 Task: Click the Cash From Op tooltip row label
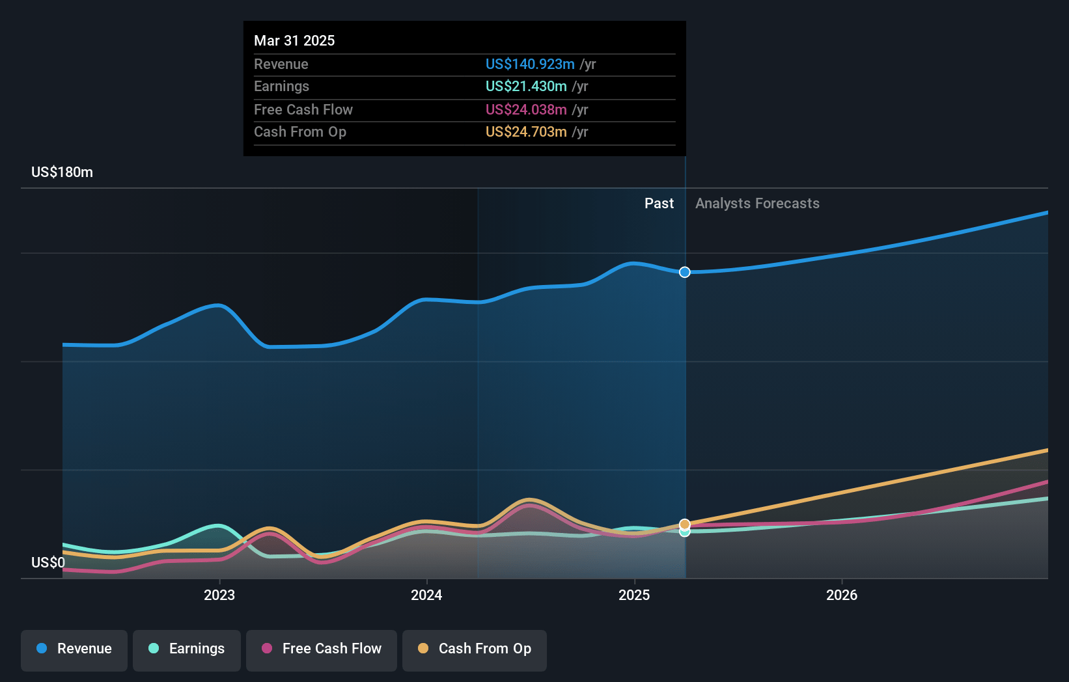[300, 131]
